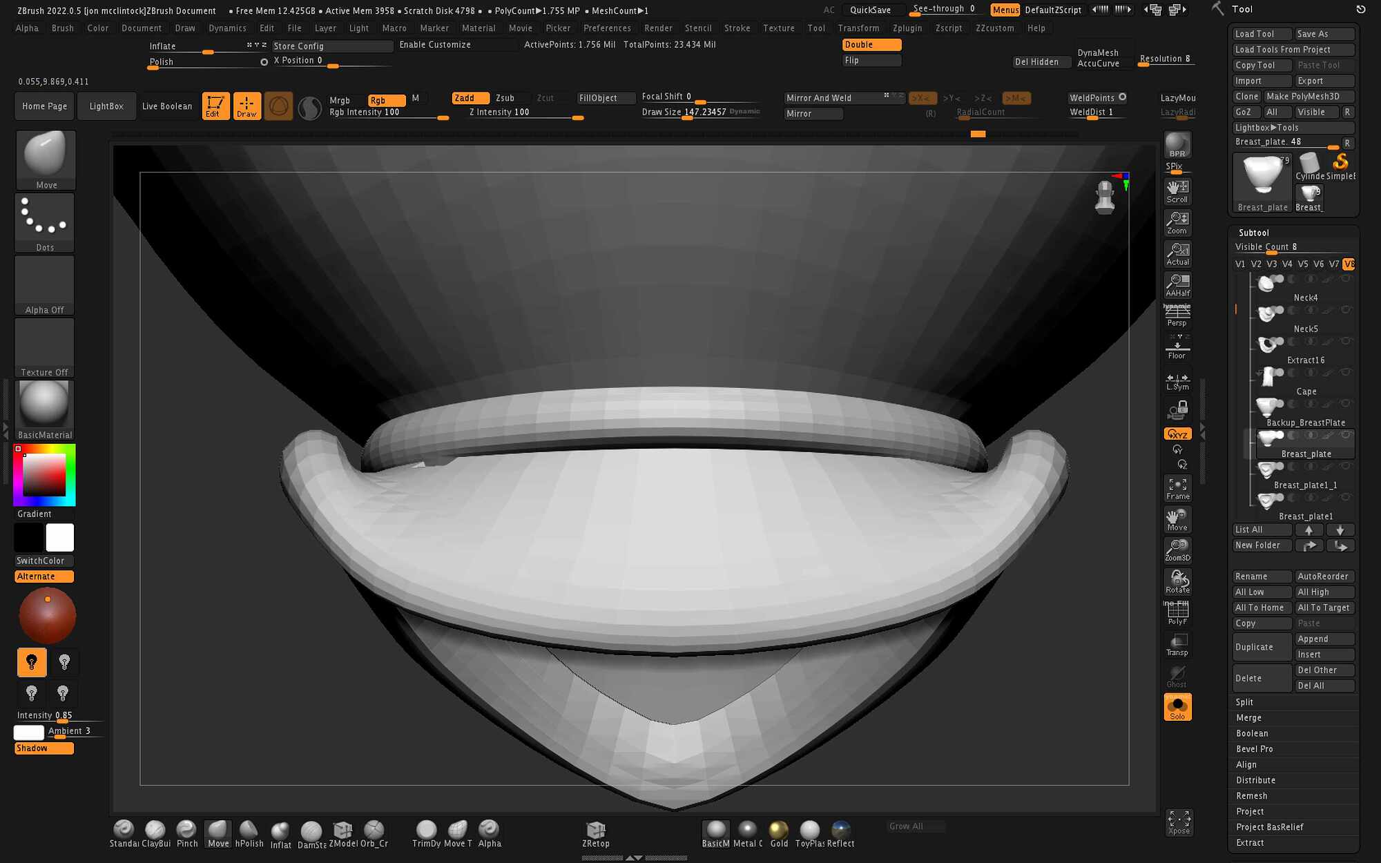Image resolution: width=1381 pixels, height=863 pixels.
Task: Pick the Gold material from the material tray
Action: [x=778, y=831]
